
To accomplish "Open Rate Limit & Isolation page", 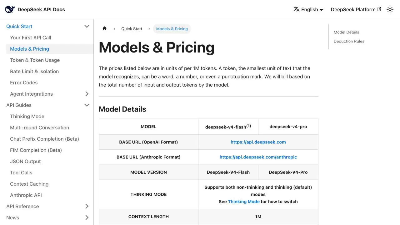I will coord(34,71).
